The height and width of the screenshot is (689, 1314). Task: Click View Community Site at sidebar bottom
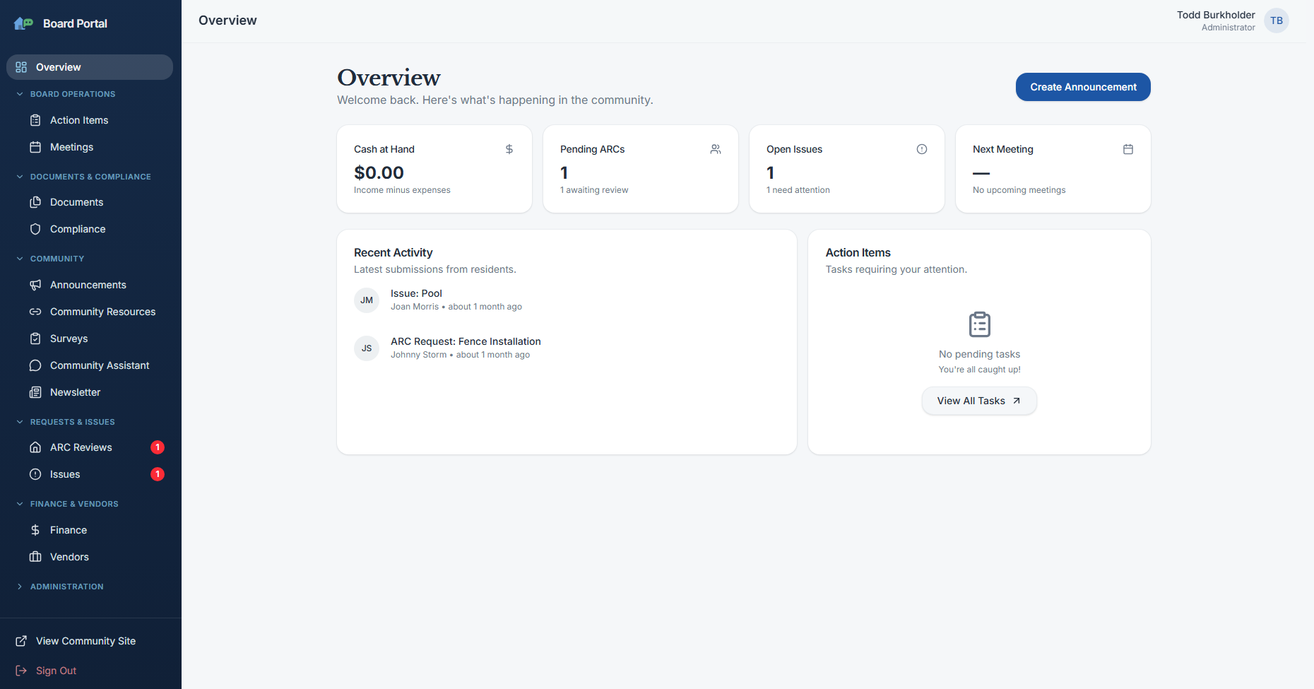coord(85,641)
